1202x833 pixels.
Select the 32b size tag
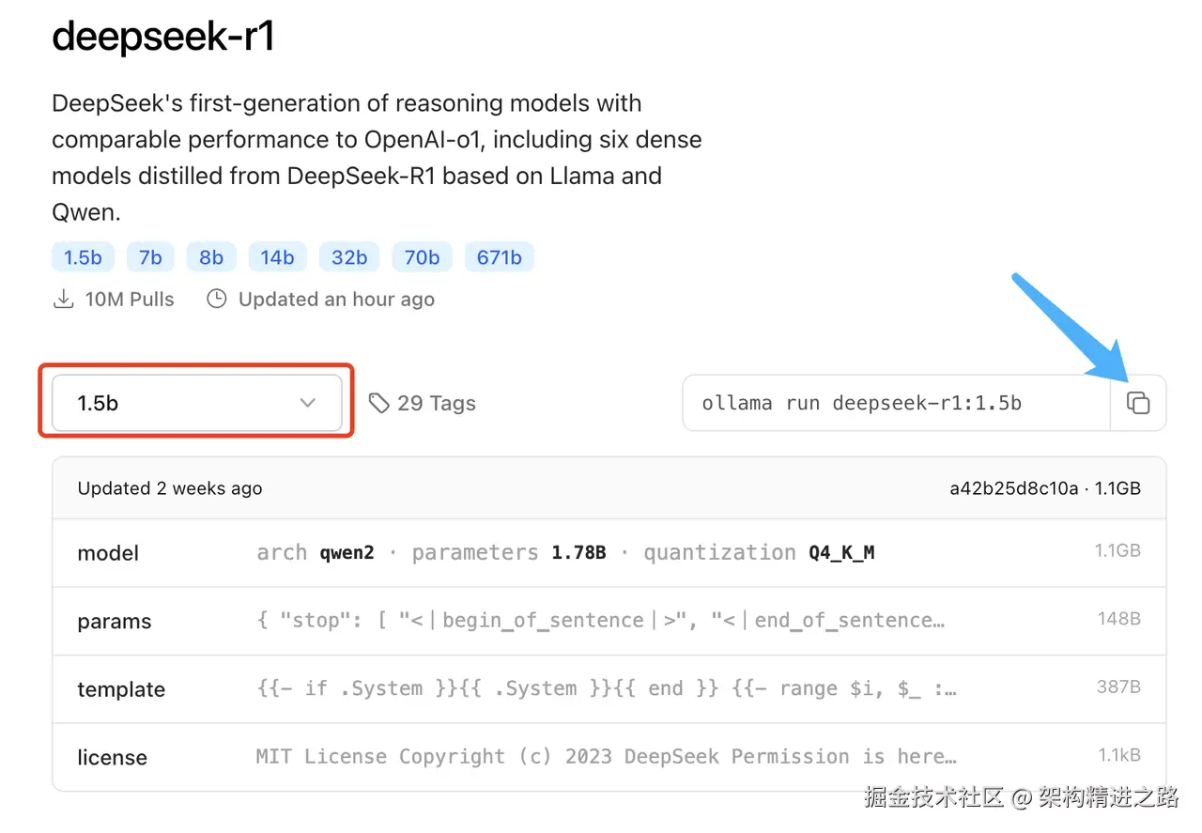(349, 257)
